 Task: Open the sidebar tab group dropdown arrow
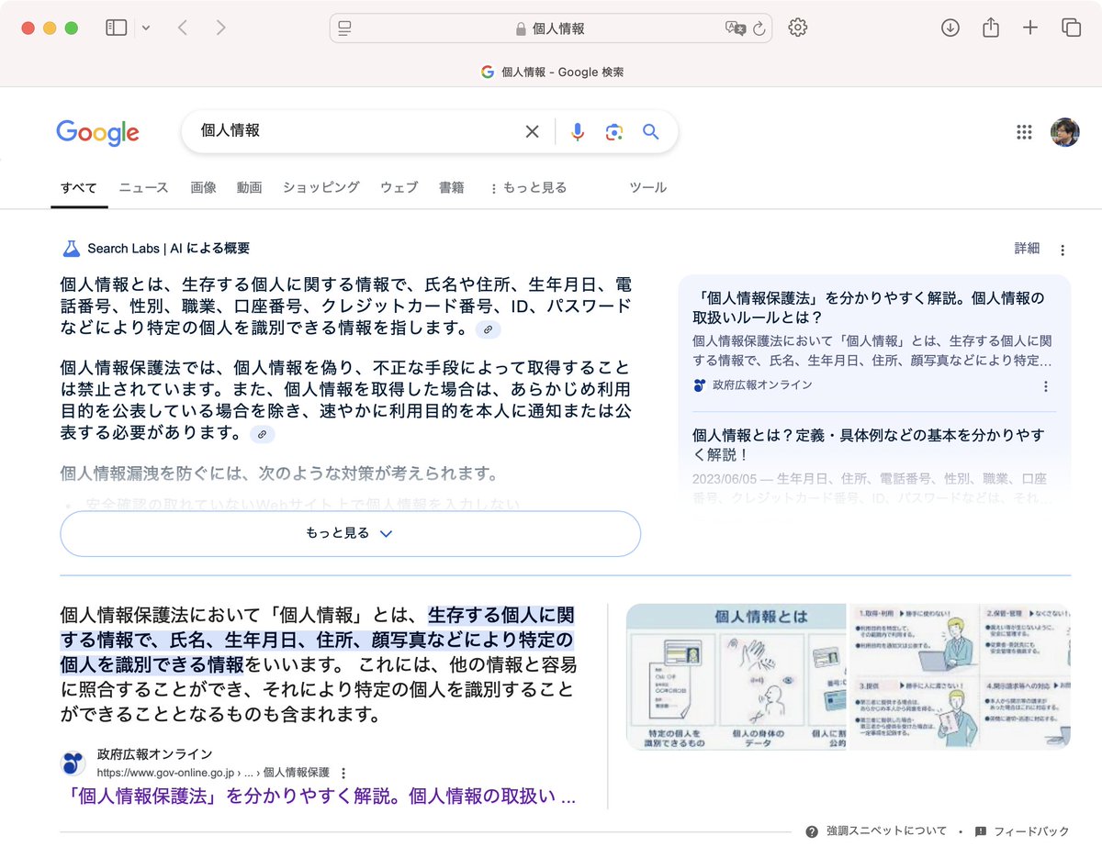146,28
